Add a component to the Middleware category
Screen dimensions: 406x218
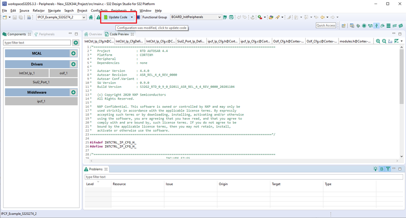point(73,92)
